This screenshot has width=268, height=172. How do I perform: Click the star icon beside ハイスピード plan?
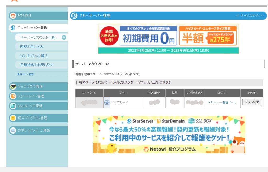click(x=107, y=102)
